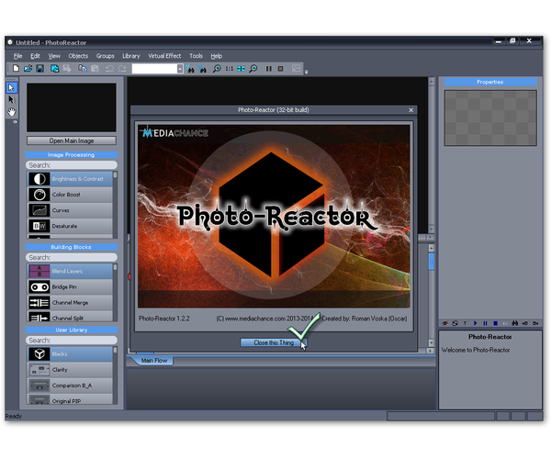Select the Channel Merge block

tap(70, 302)
